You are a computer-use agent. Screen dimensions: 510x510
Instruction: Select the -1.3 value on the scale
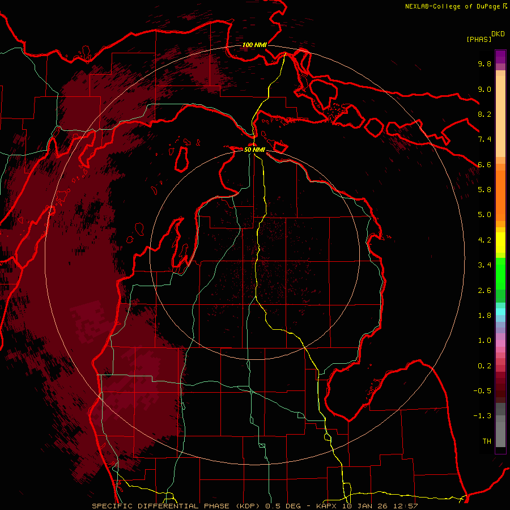coord(482,416)
